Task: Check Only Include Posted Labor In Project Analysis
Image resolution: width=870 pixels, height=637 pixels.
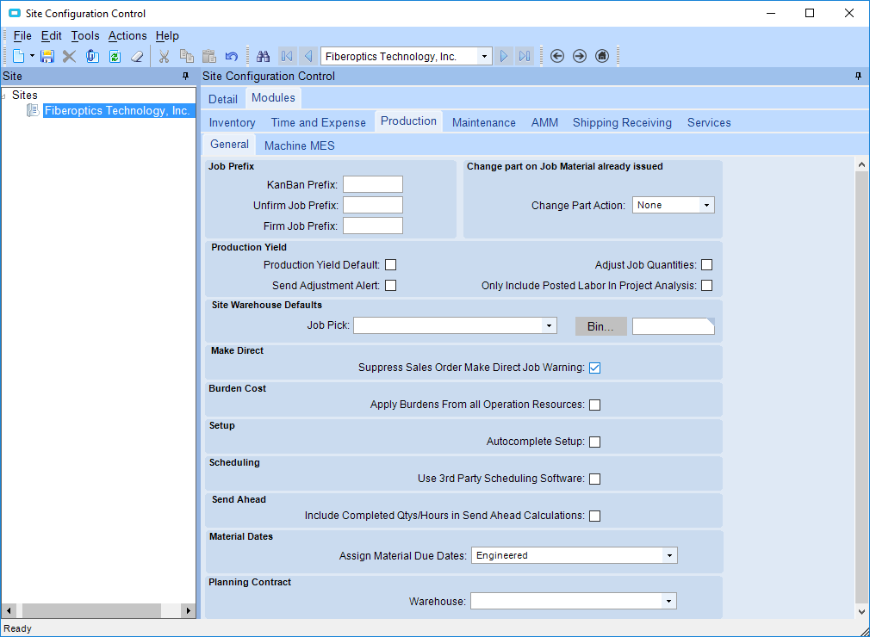Action: 707,286
